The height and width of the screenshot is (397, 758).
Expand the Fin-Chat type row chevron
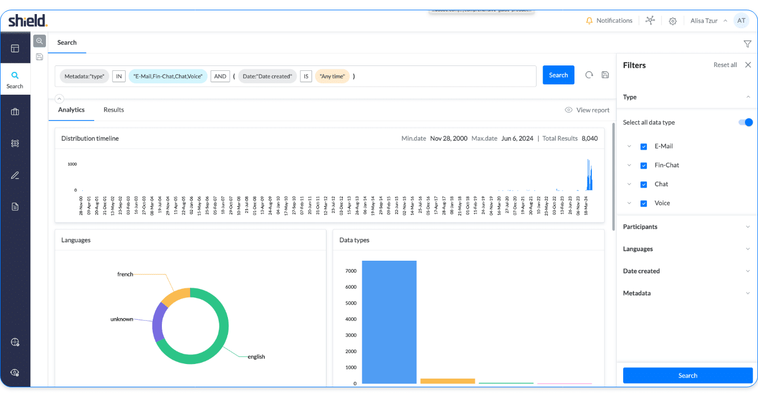tap(629, 165)
